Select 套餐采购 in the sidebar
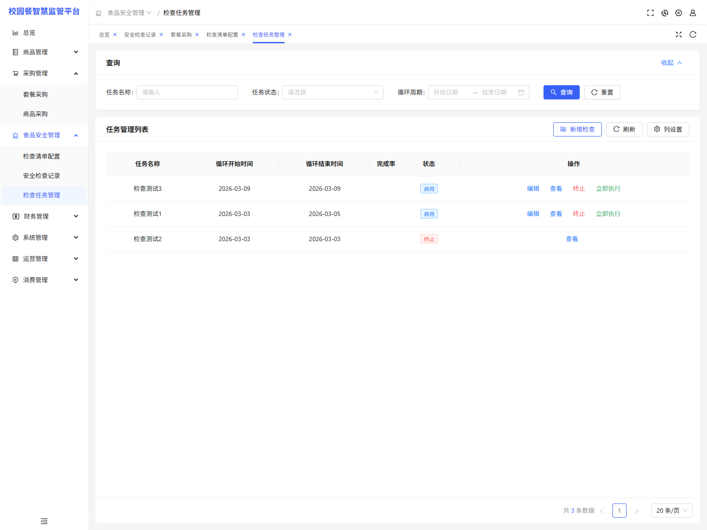The image size is (707, 530). [x=35, y=95]
